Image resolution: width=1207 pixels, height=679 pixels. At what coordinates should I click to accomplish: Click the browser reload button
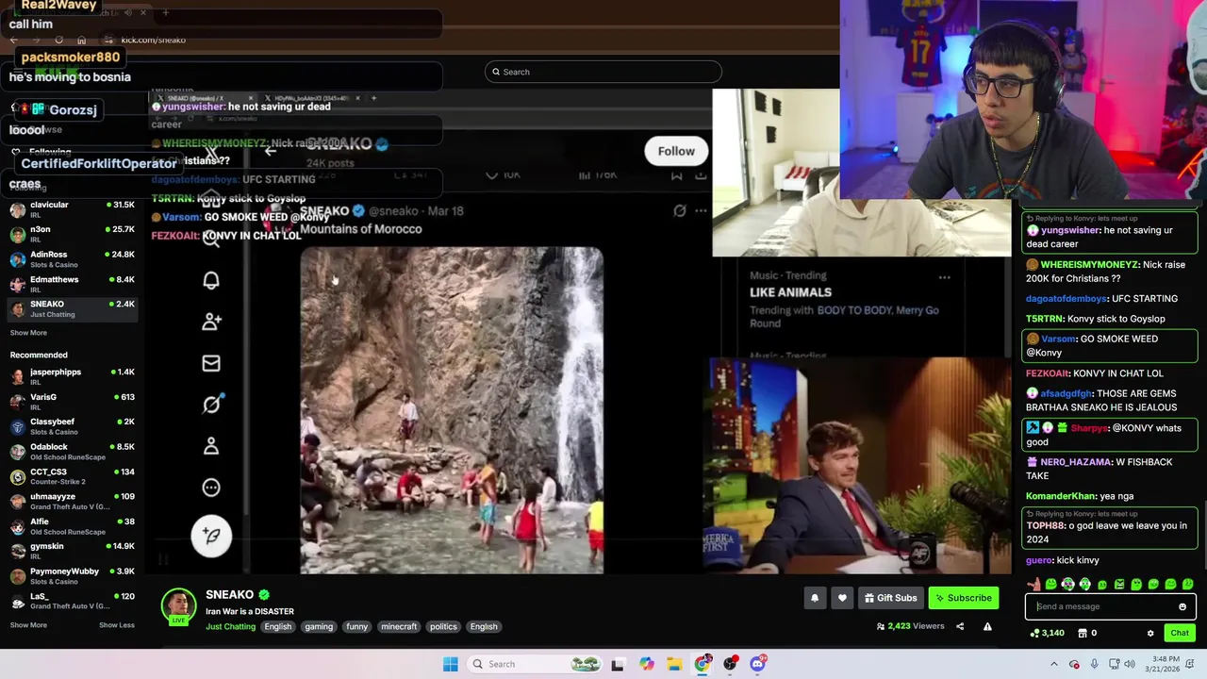tap(58, 40)
